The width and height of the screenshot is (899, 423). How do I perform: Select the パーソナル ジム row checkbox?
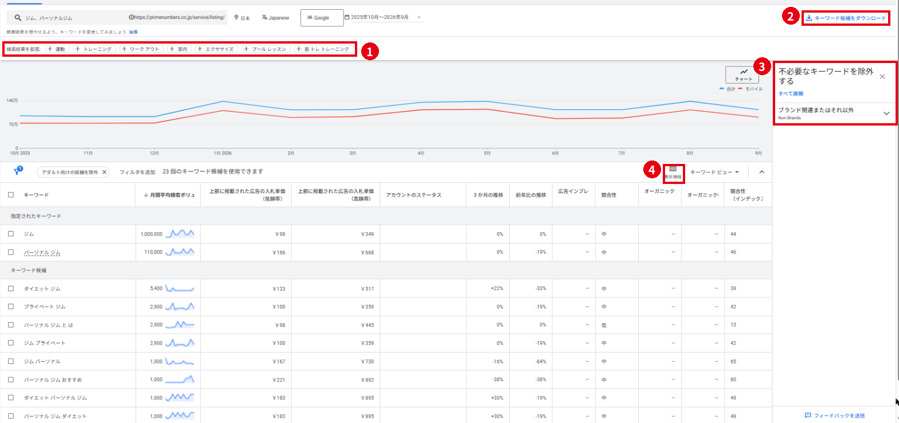(11, 252)
